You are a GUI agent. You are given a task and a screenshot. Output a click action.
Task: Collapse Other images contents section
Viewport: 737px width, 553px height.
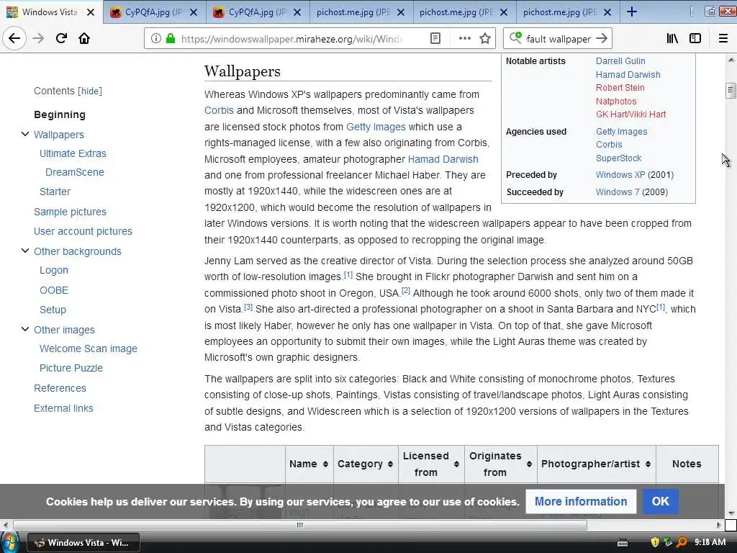pos(25,330)
